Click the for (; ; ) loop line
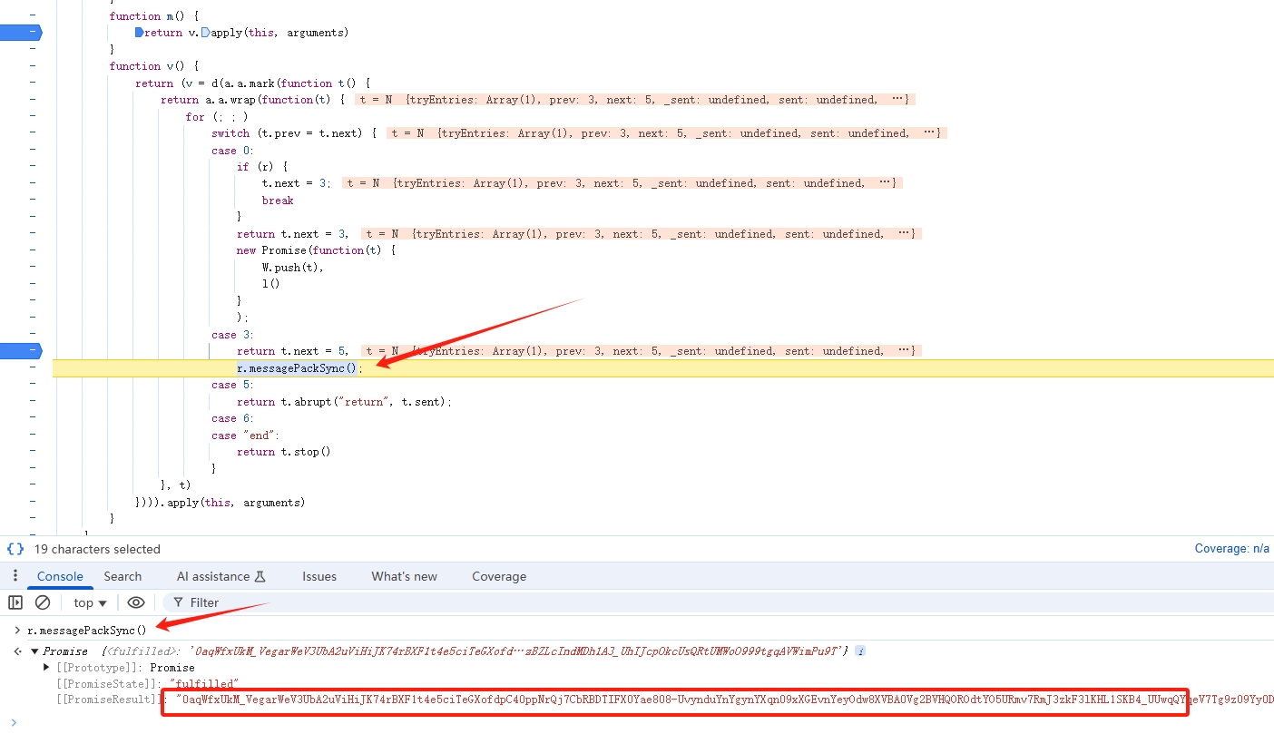 click(x=217, y=117)
